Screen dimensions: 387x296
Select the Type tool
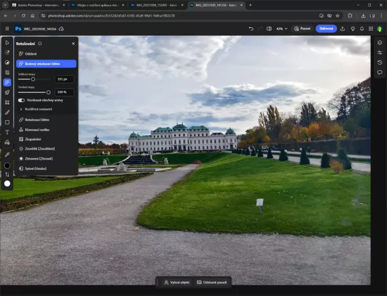(7, 132)
